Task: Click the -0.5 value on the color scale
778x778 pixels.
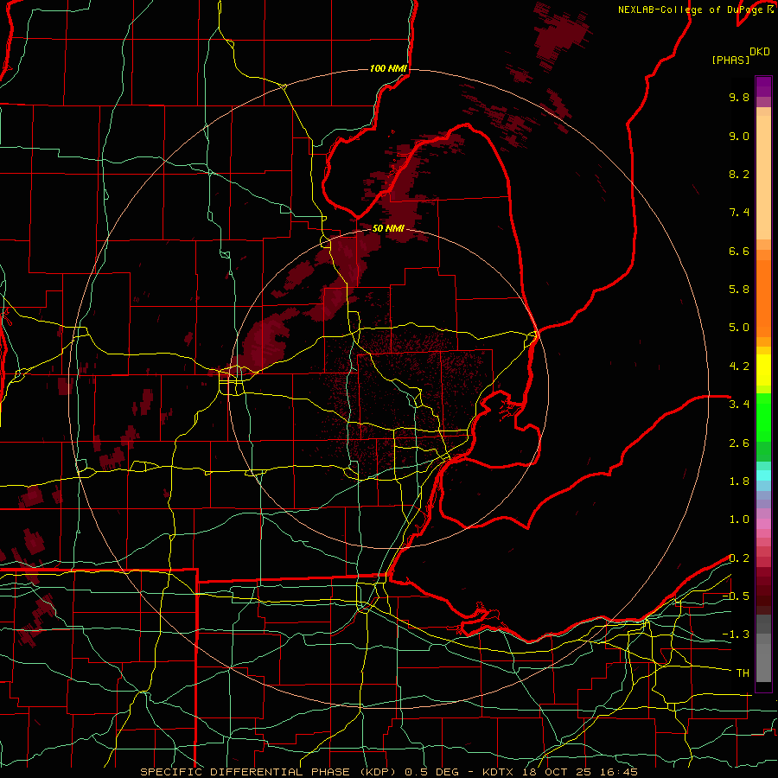Action: (x=737, y=596)
